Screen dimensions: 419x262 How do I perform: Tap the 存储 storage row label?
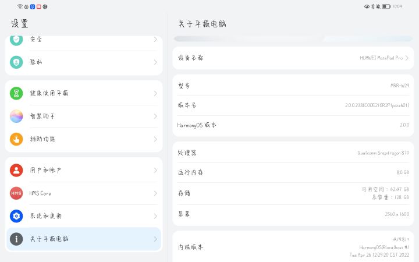(x=184, y=193)
